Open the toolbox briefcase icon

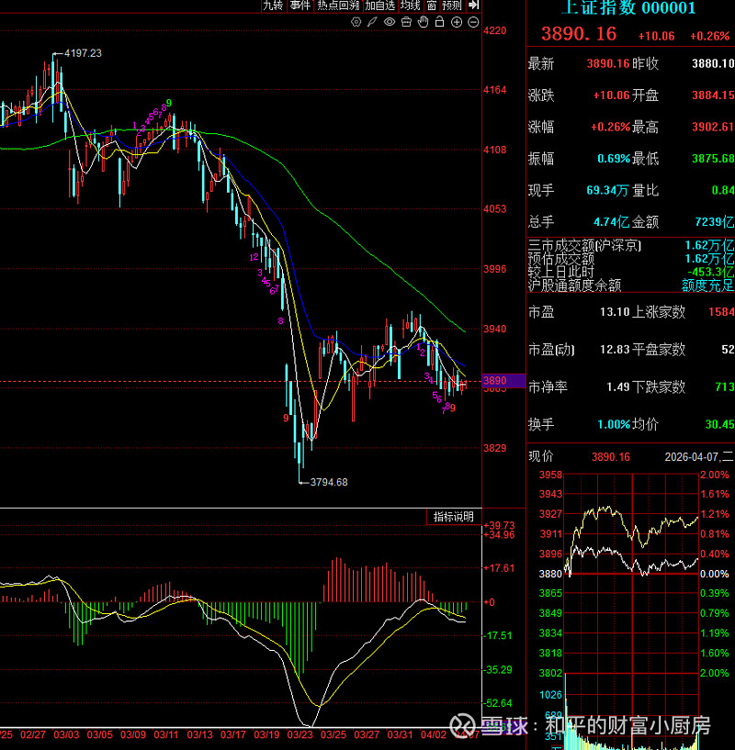[406, 22]
